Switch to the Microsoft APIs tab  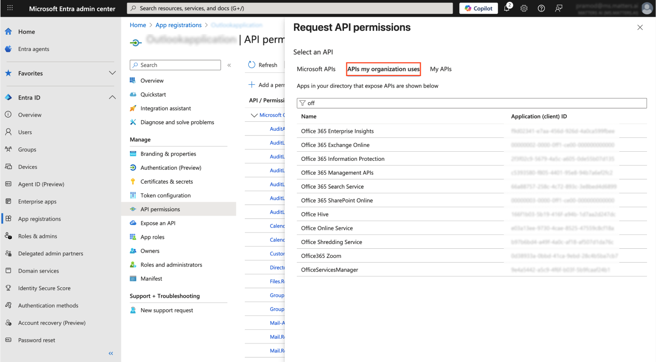[x=316, y=69]
